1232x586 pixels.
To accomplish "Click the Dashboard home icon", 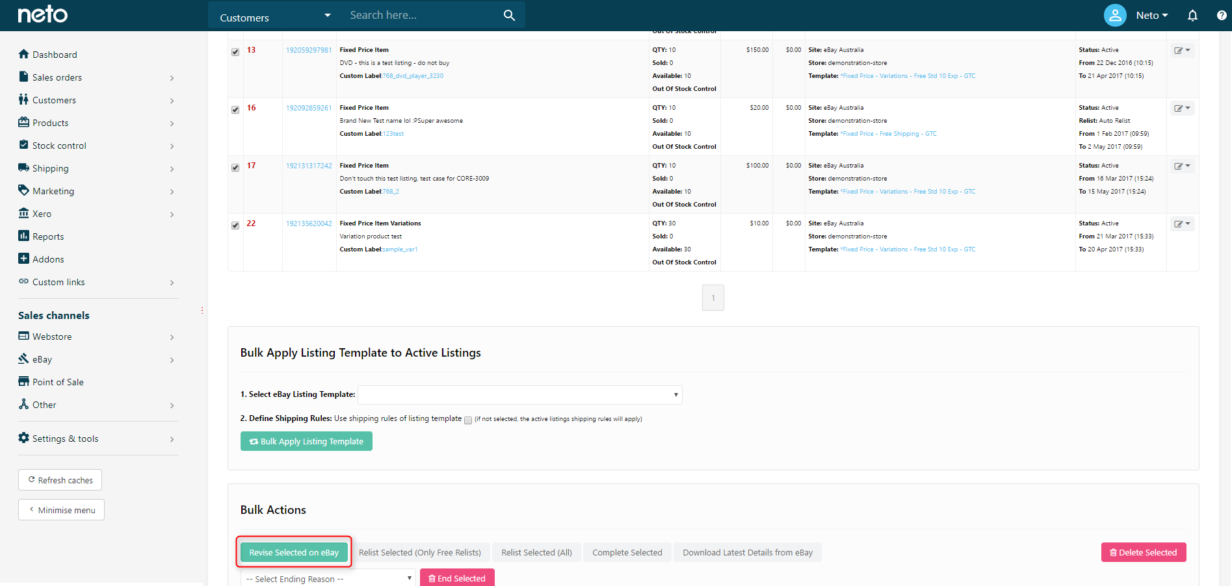I will coord(24,54).
